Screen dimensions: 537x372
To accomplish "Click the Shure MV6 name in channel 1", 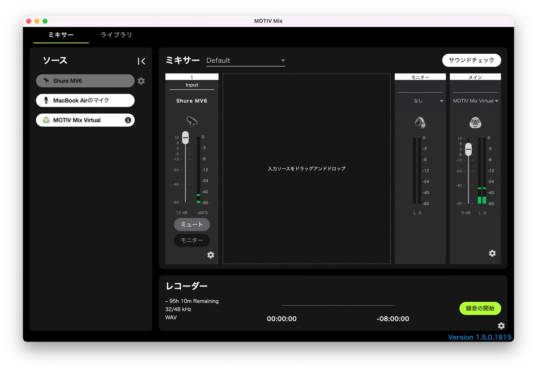I will click(192, 101).
